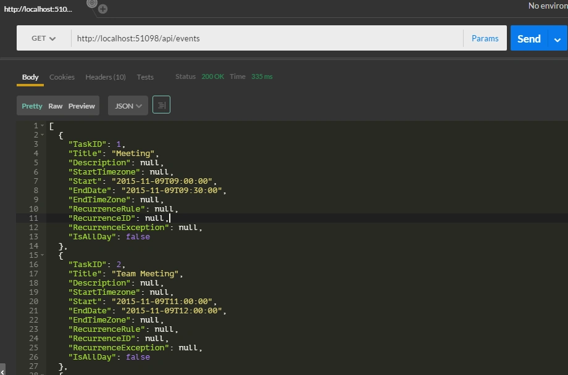The width and height of the screenshot is (568, 375).
Task: Switch to Preview response view
Action: point(81,106)
